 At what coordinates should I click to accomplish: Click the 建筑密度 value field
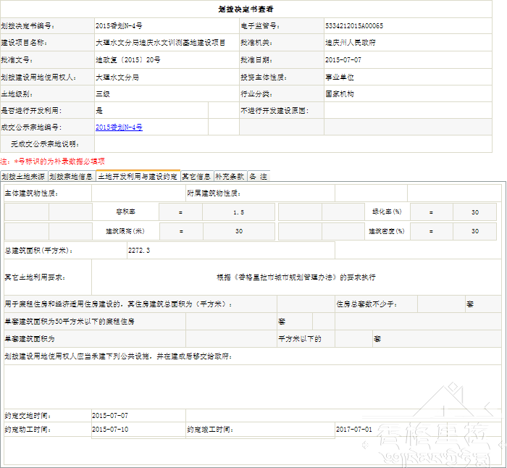click(x=475, y=231)
